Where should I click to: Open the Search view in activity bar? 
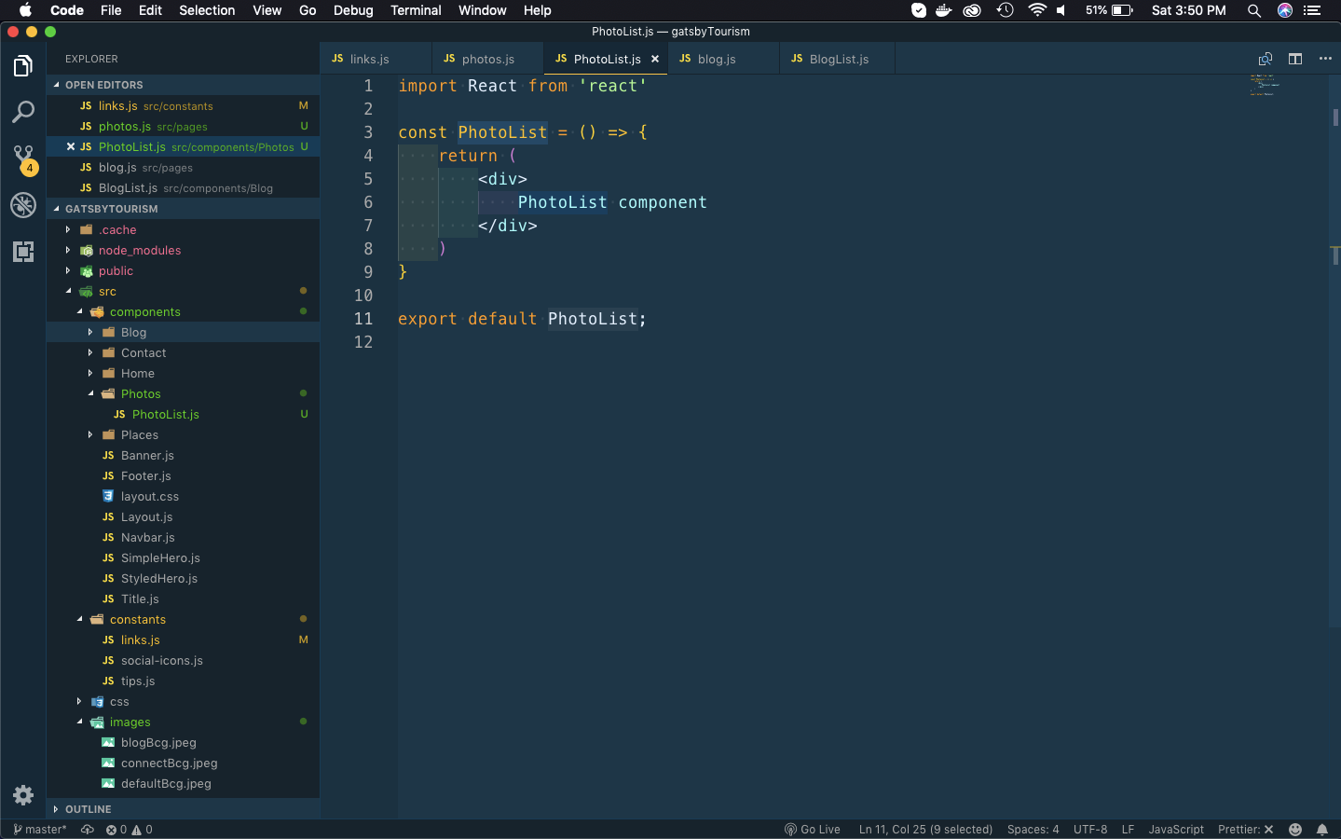tap(23, 112)
